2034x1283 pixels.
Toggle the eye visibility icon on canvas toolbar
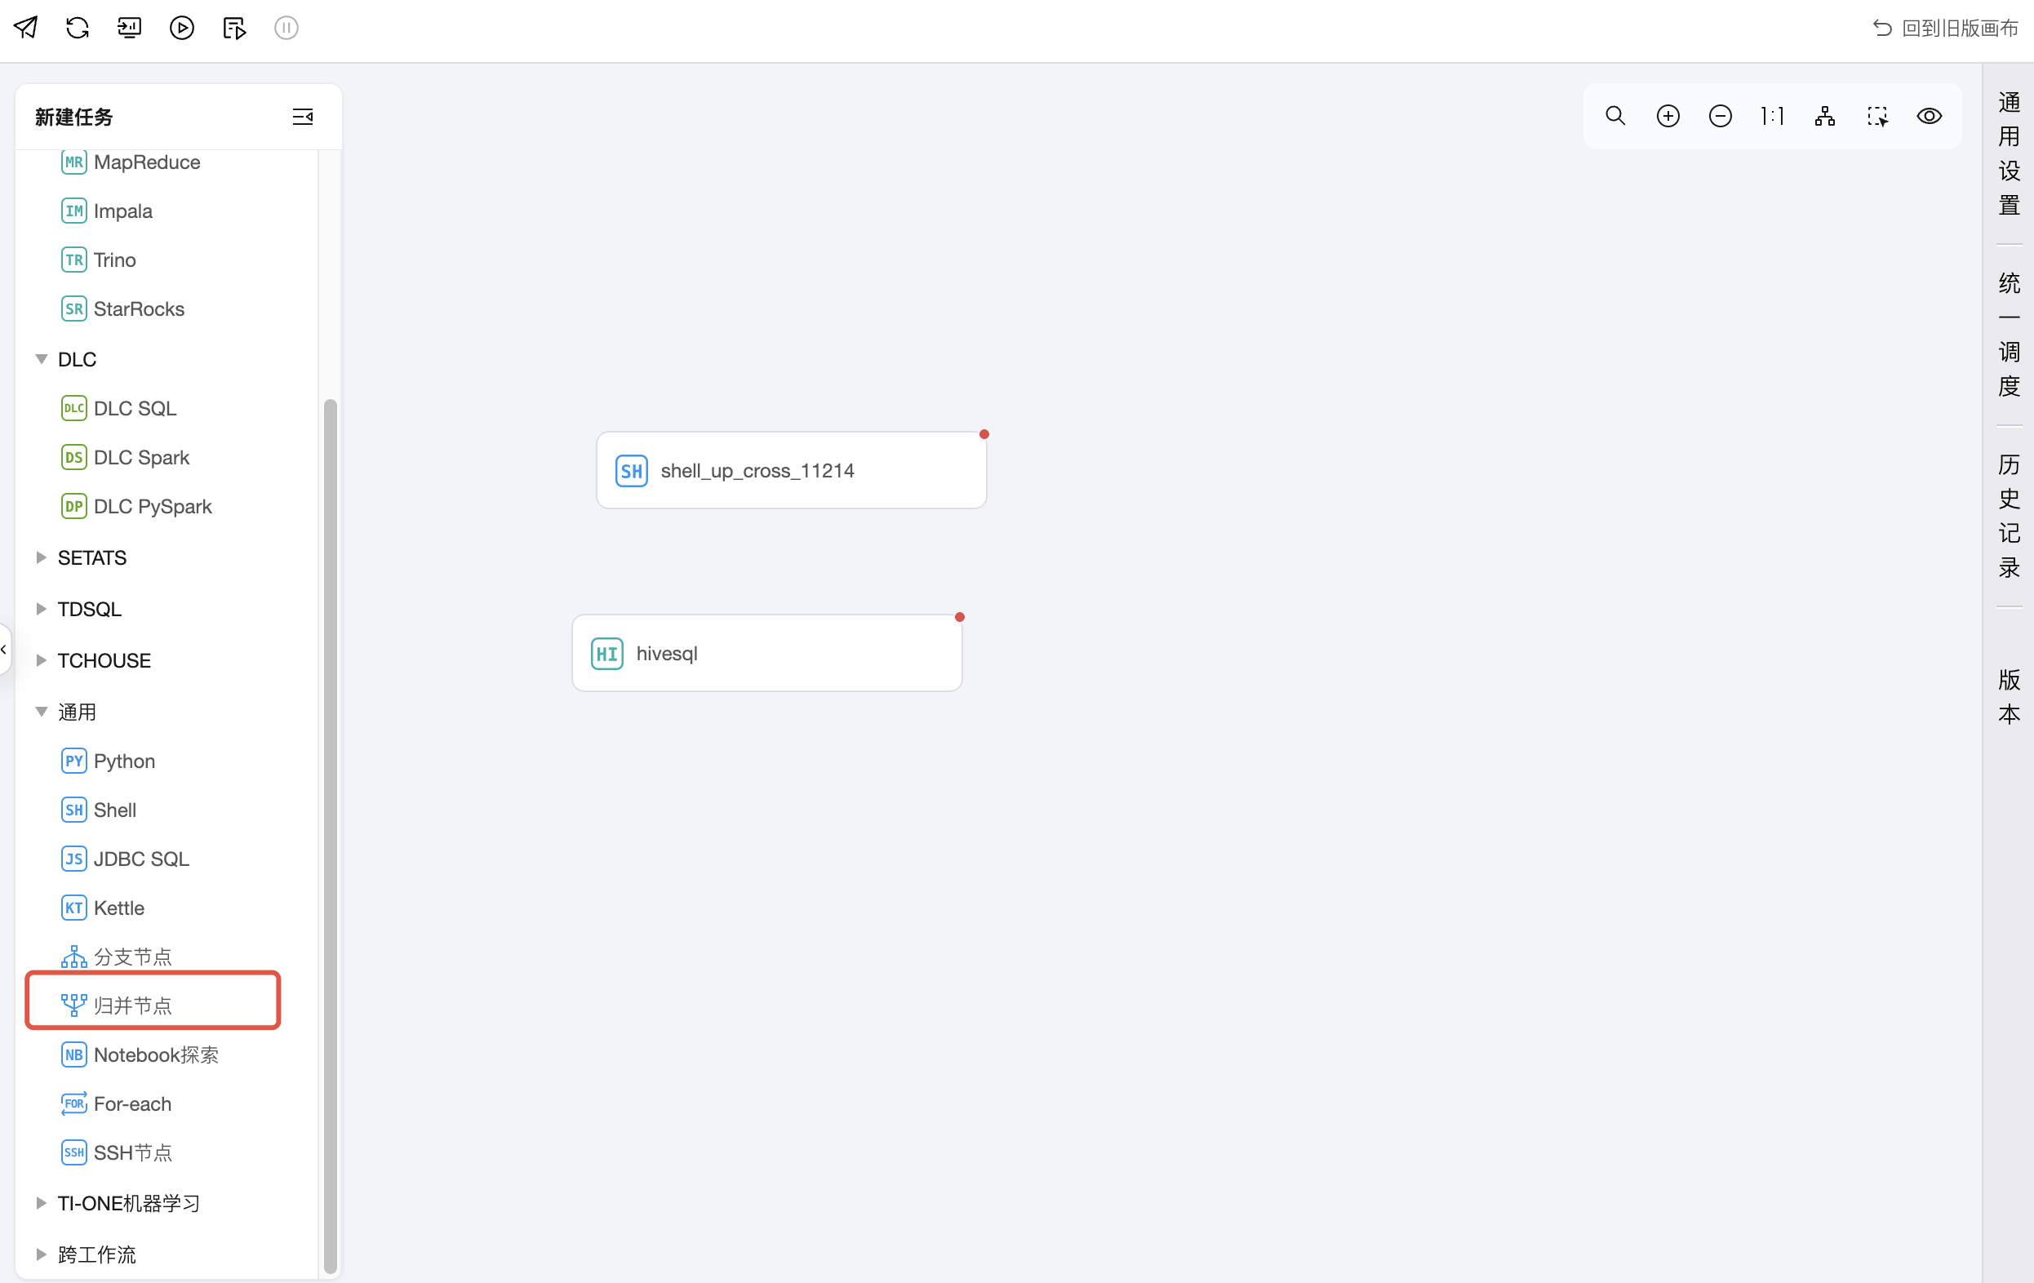pyautogui.click(x=1930, y=116)
